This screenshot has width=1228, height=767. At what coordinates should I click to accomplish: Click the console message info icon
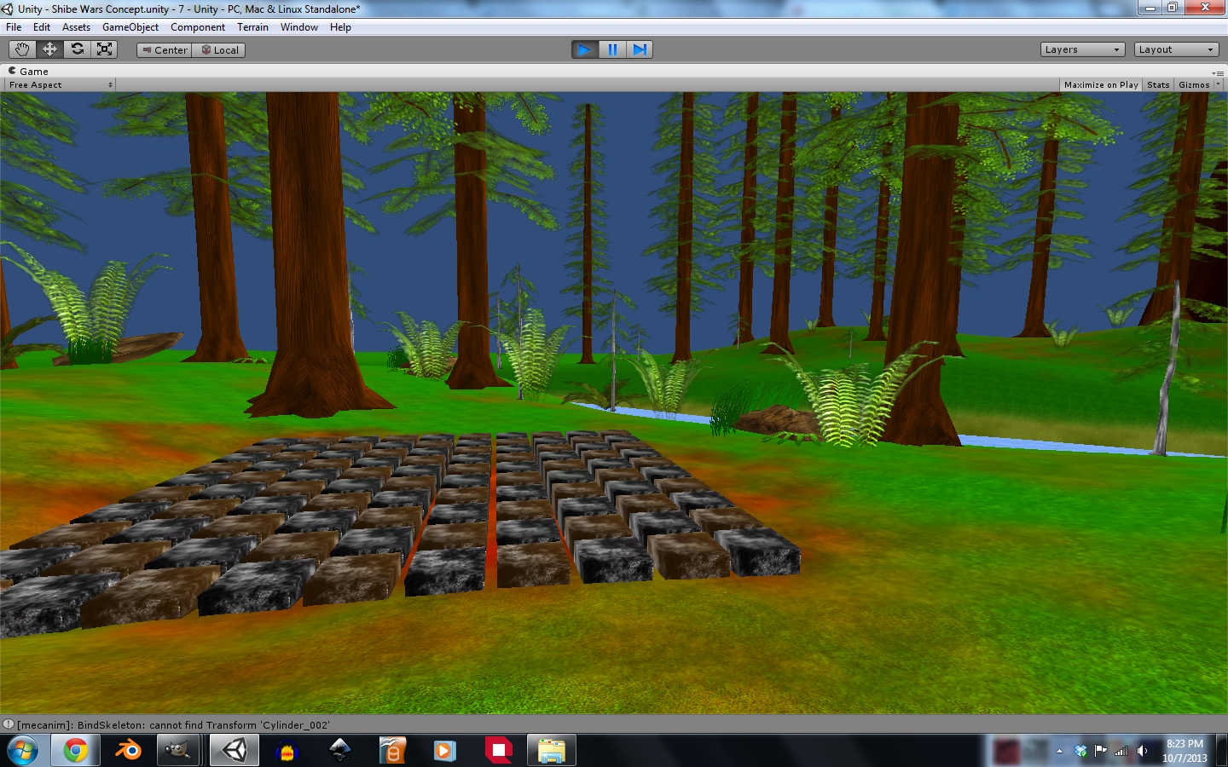point(9,724)
